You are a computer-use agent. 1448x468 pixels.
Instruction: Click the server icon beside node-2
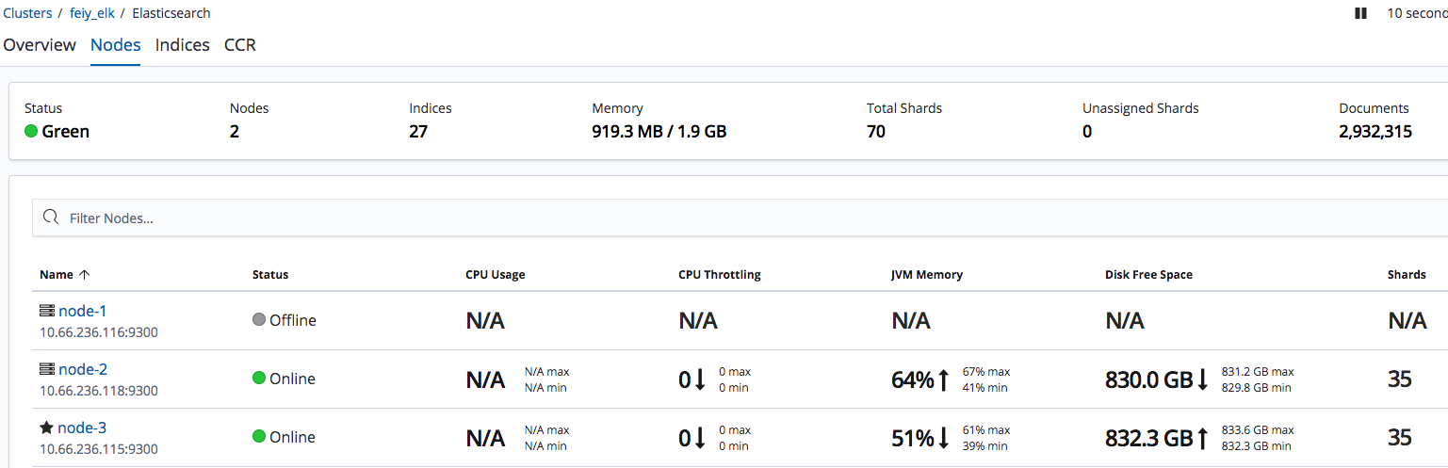[47, 369]
